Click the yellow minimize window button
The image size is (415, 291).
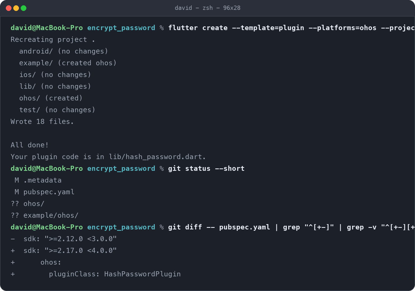pos(16,8)
